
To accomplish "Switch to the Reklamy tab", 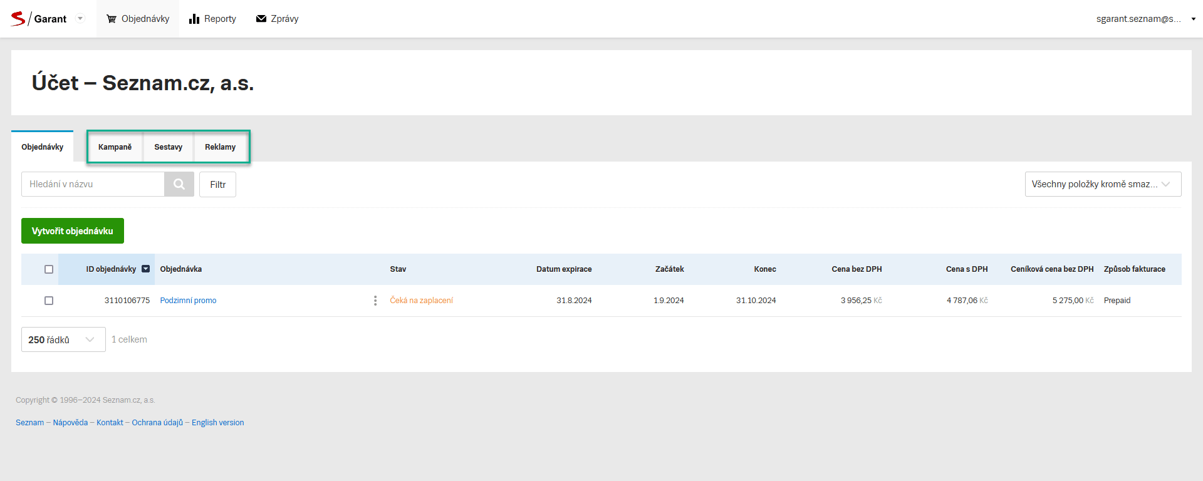I will (x=220, y=147).
